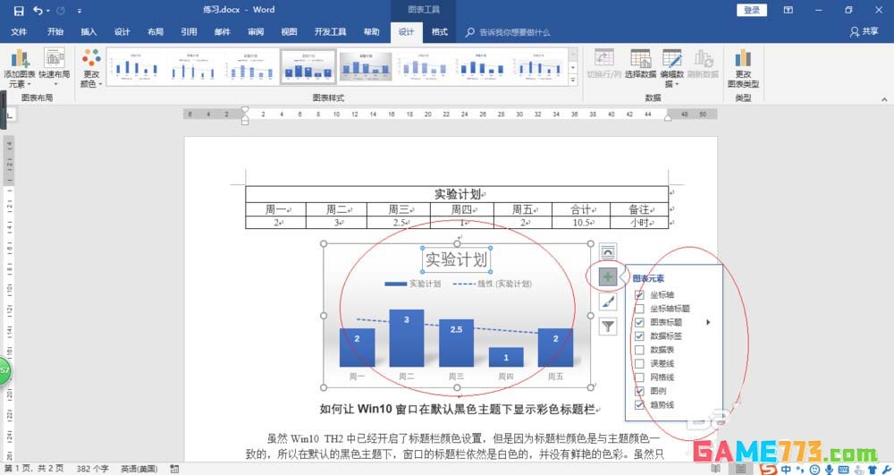Image resolution: width=894 pixels, height=475 pixels.
Task: Click the Ribbon Display Options icon
Action: pos(788,10)
